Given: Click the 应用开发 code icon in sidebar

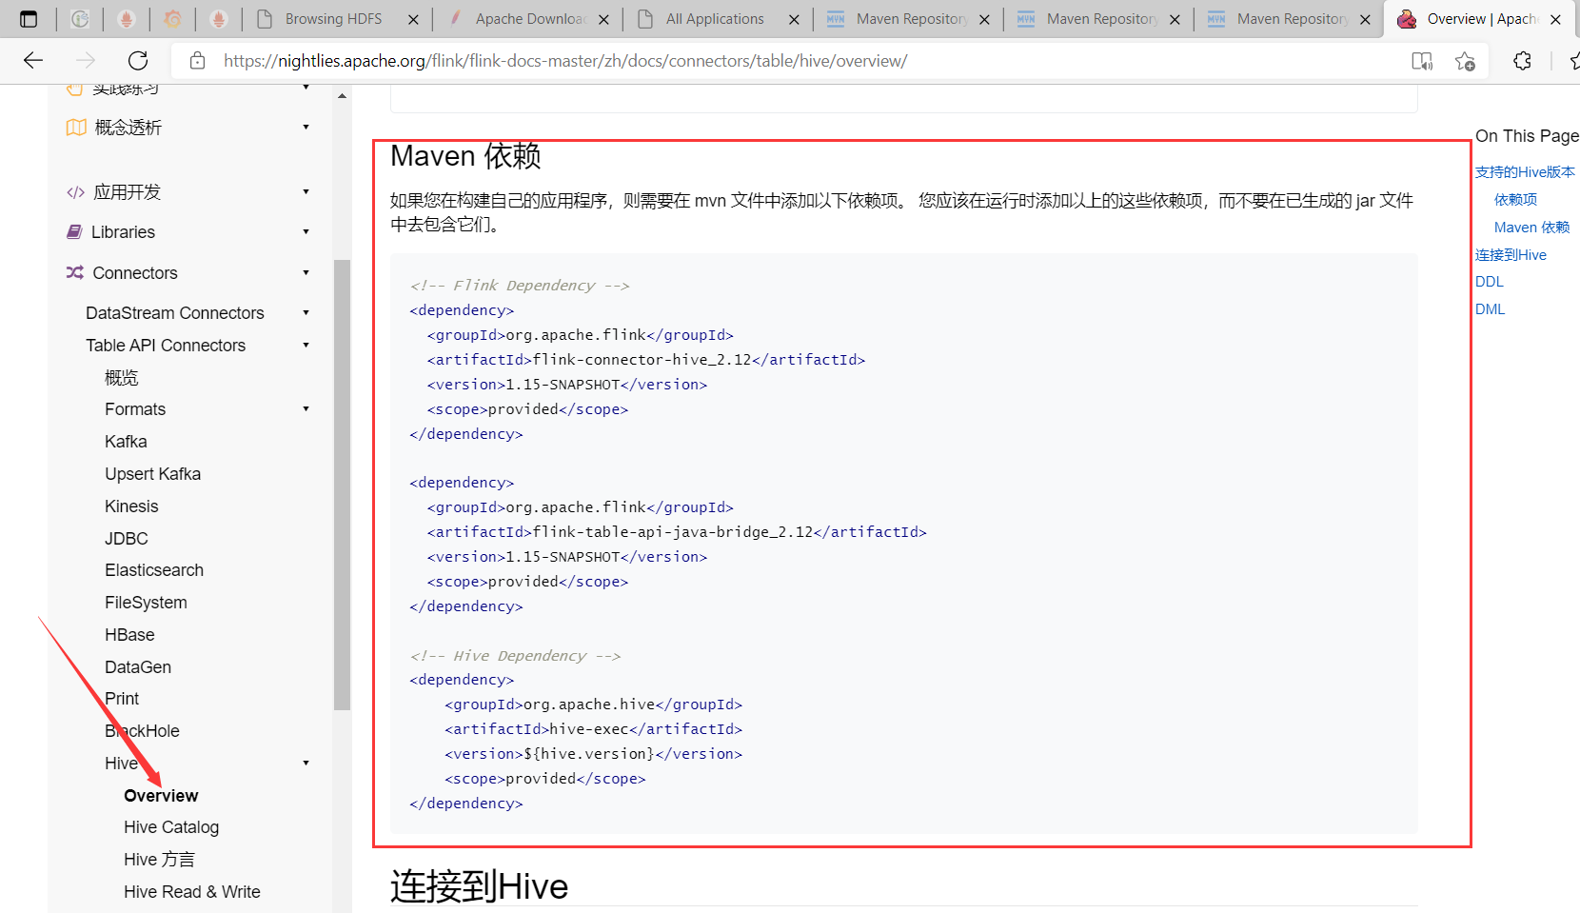Looking at the screenshot, I should (x=75, y=191).
